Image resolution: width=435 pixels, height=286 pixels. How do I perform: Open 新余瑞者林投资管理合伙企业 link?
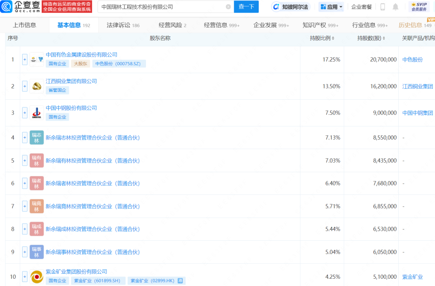92,184
